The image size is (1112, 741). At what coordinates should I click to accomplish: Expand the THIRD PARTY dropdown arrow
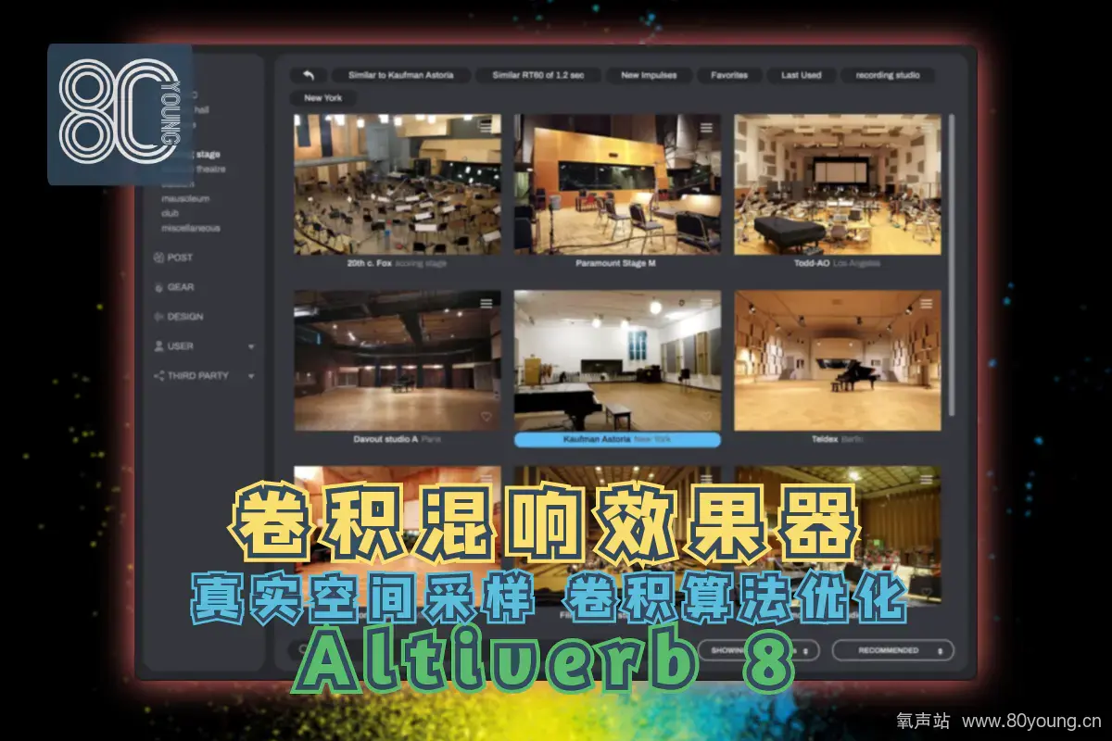(x=251, y=377)
